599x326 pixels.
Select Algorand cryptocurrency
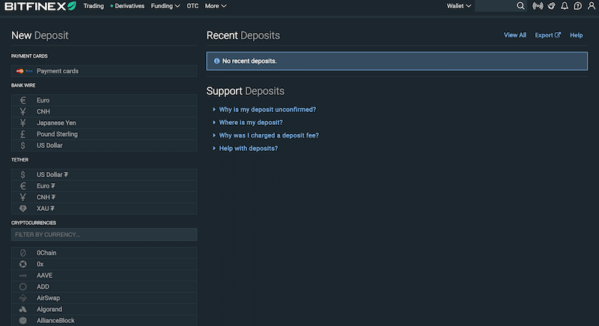pos(104,310)
